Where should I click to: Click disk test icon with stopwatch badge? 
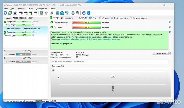21,13
